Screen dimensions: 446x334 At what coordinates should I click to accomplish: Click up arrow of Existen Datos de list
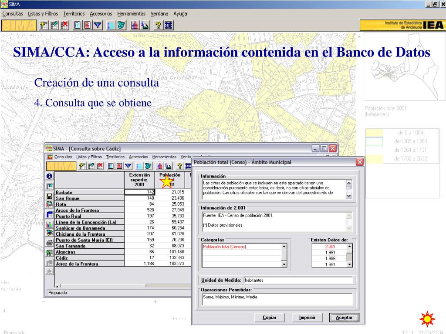click(350, 247)
